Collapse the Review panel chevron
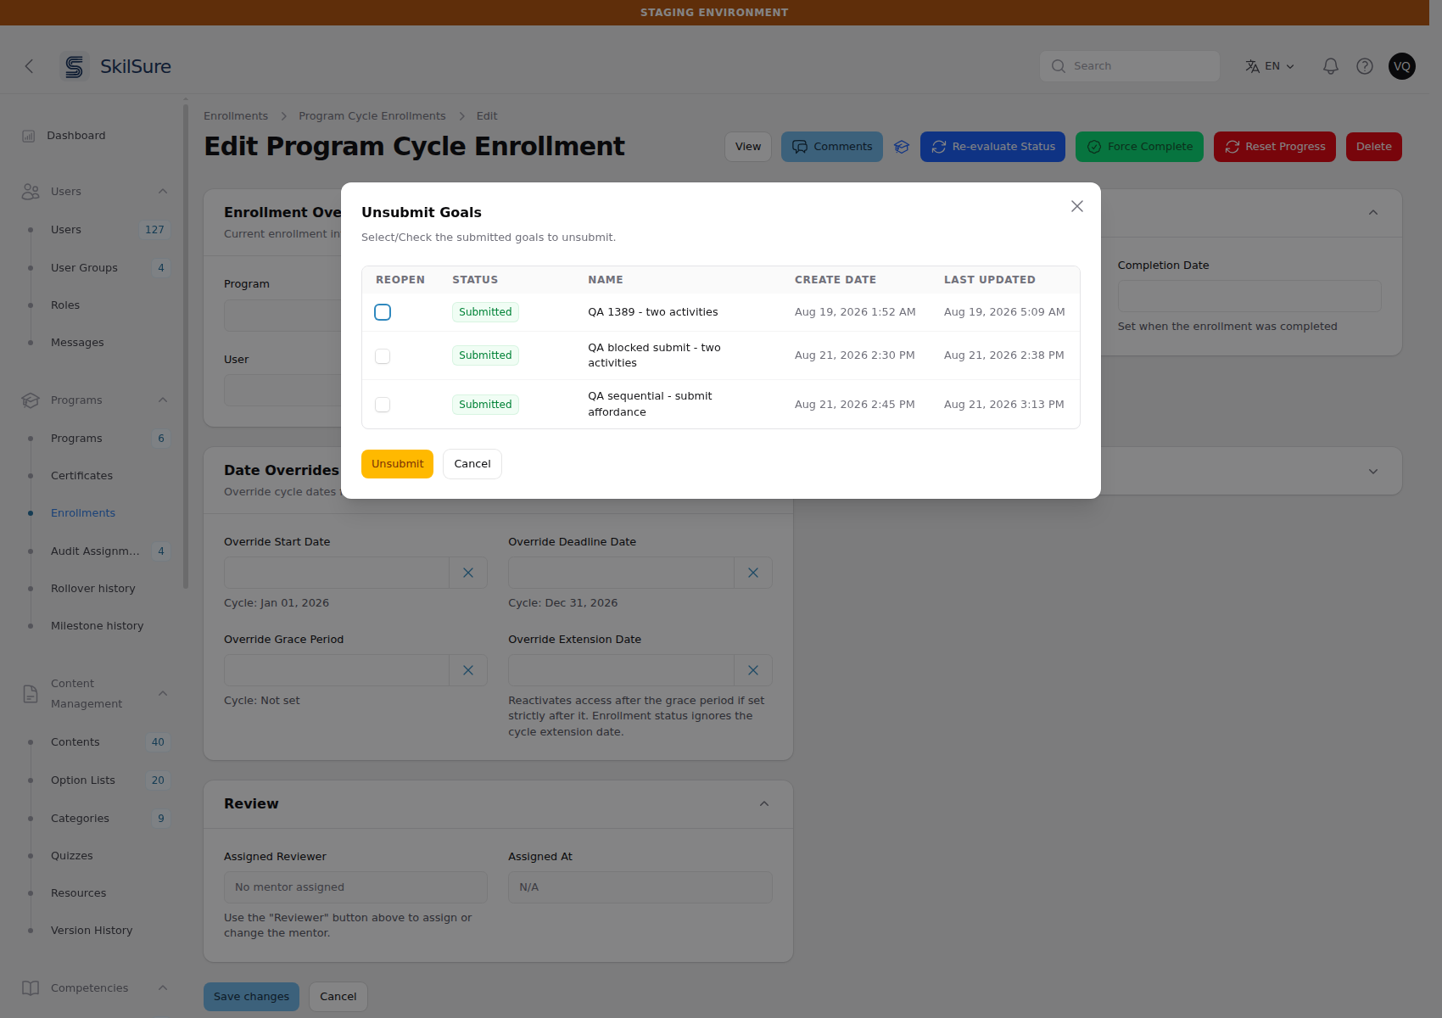 [764, 804]
